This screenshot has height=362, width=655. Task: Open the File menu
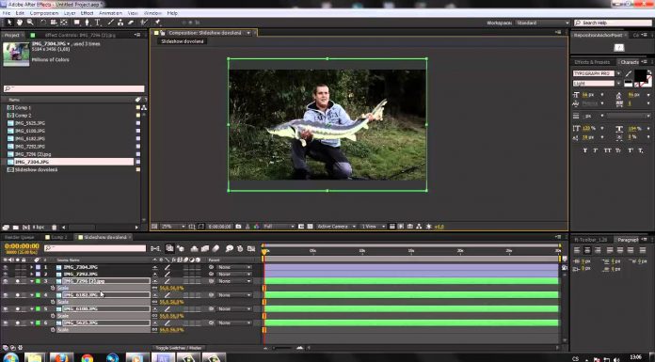point(7,13)
